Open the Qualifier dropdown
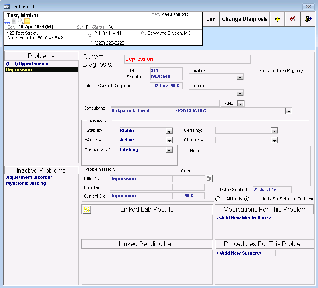 pos(240,77)
